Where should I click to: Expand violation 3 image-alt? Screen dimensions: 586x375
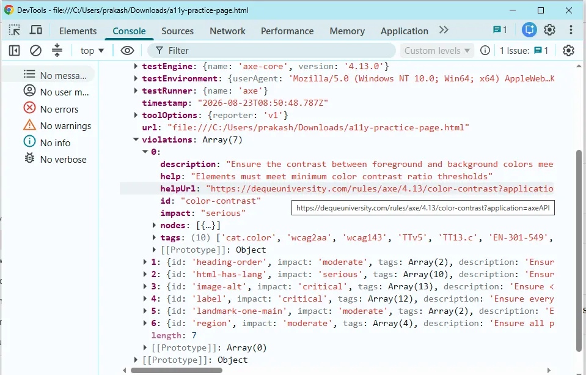click(145, 287)
